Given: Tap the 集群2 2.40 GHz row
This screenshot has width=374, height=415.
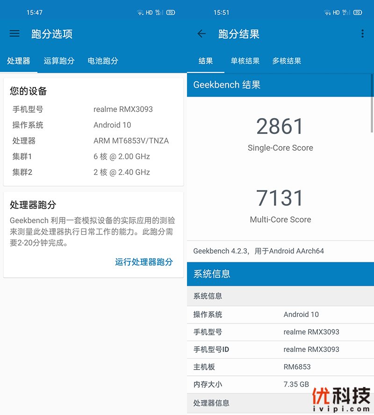Looking at the screenshot, I should (93, 172).
